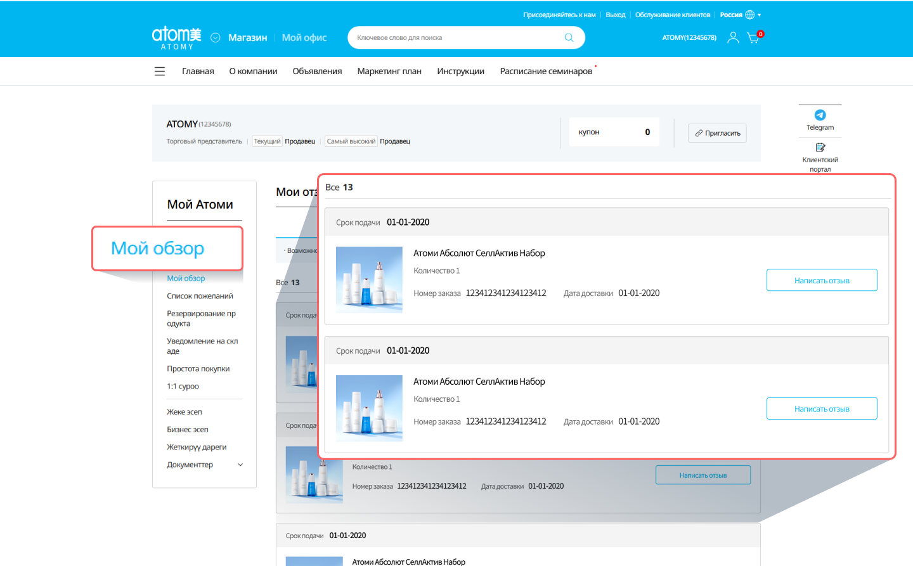913x566 pixels.
Task: Click the Пригласить invite button
Action: (717, 133)
